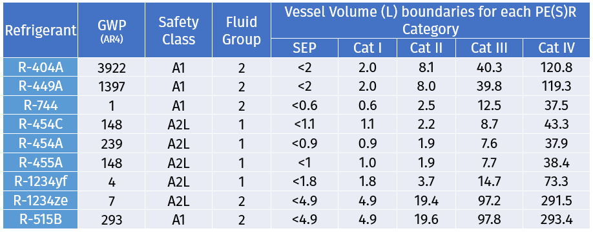Select the R-515B row label
593x233 pixels.
[x=41, y=219]
